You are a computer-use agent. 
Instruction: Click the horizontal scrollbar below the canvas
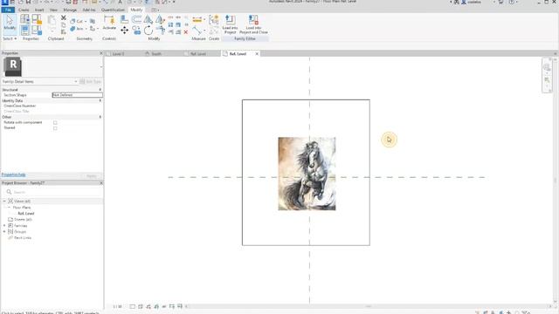pyautogui.click(x=369, y=306)
